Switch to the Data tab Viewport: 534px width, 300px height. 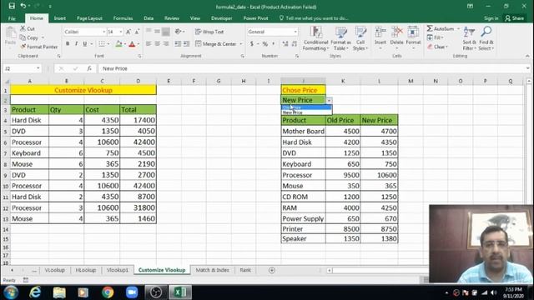[x=149, y=18]
